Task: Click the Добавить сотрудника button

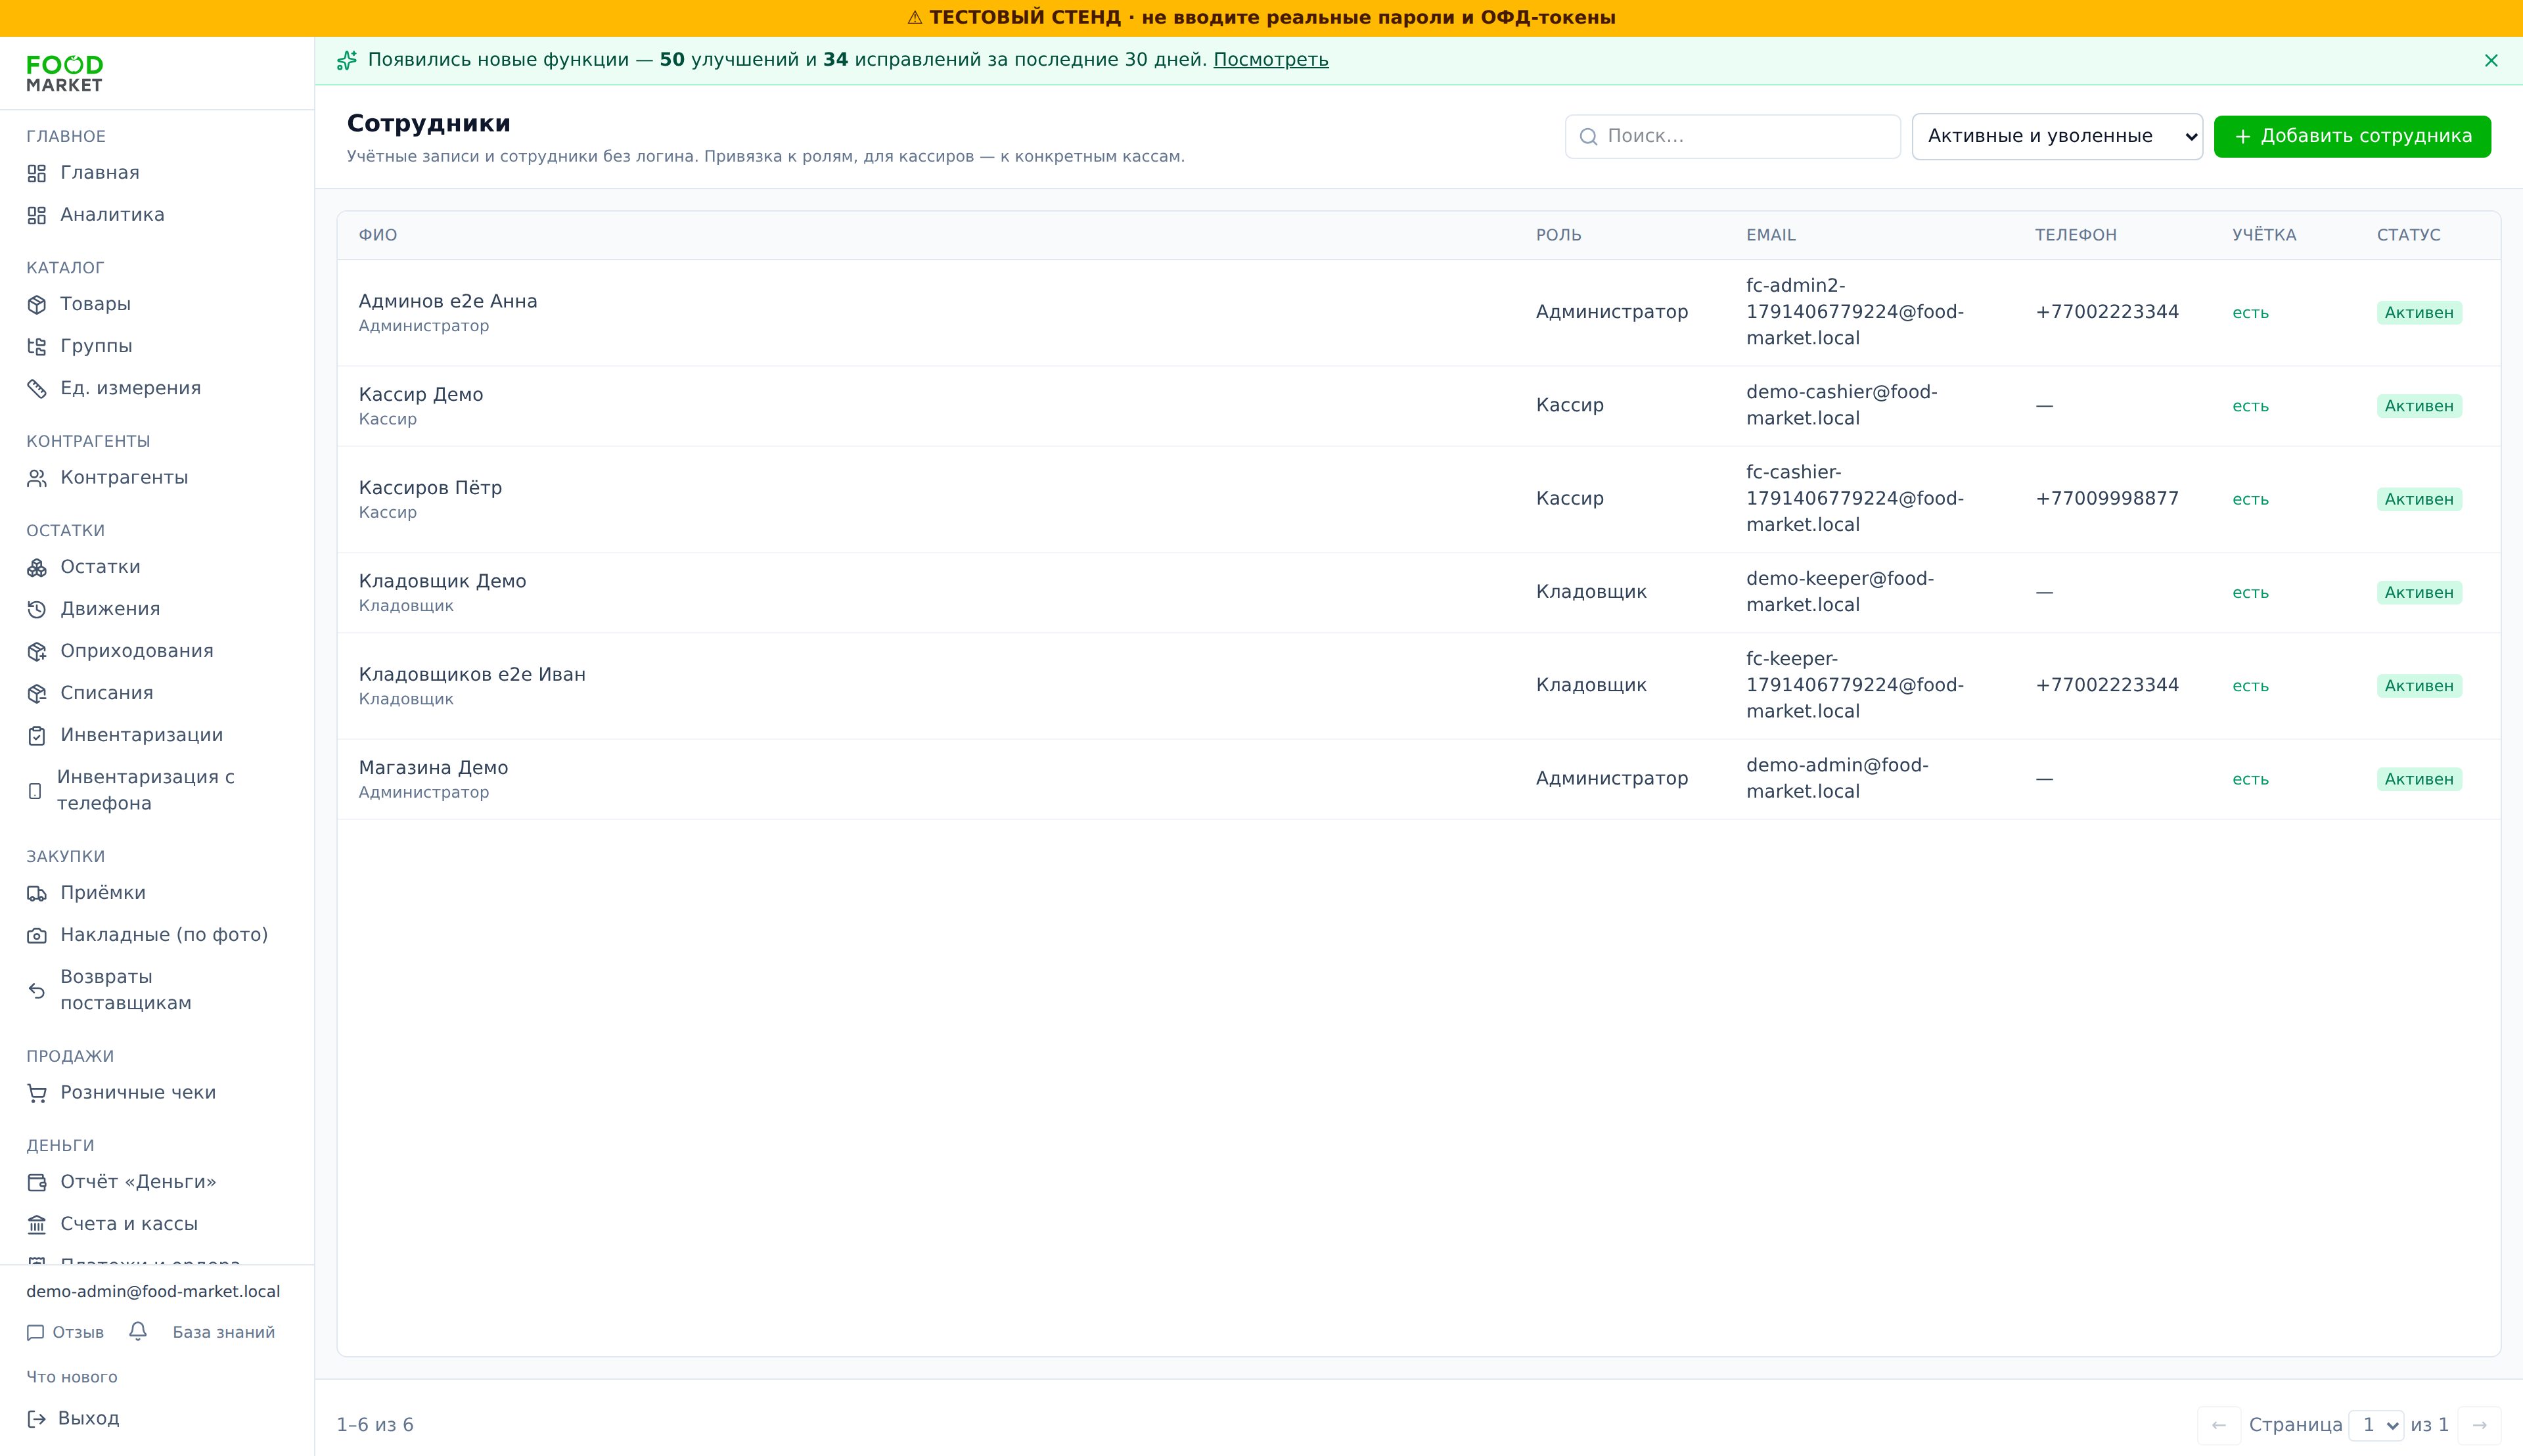Action: point(2352,136)
